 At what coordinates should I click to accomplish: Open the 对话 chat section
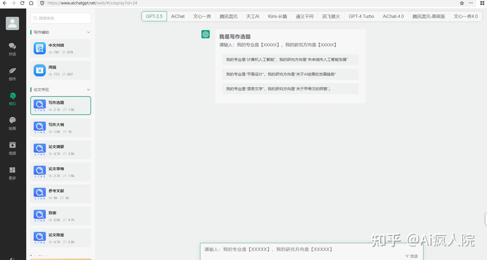coord(13,49)
